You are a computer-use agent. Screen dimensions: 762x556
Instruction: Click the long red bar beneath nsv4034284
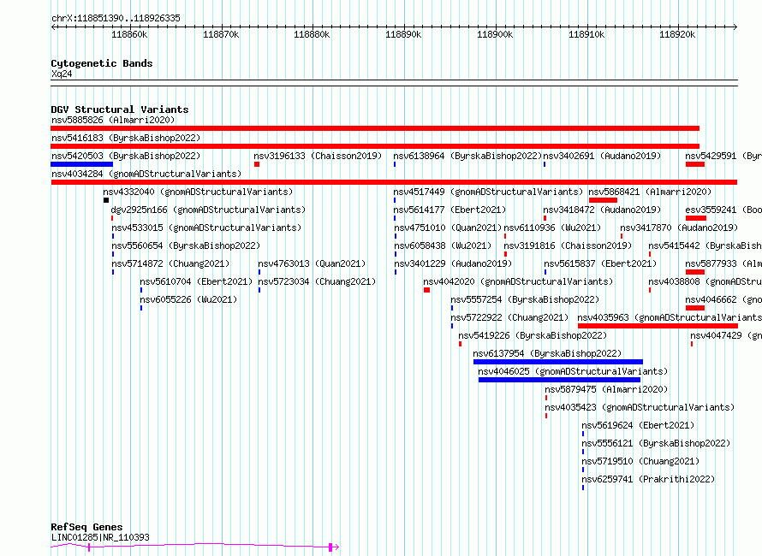point(394,182)
